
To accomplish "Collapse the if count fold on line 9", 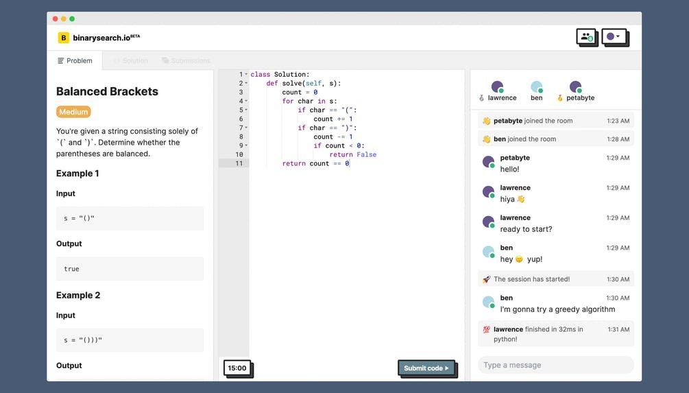I will (246, 145).
